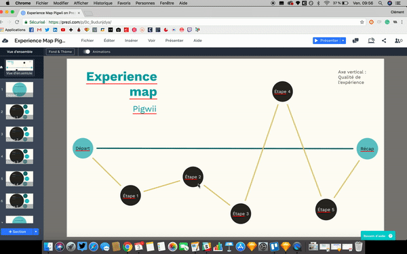Viewport: 407px width, 254px height.
Task: Open the Aide menu in Prezi
Action: pyautogui.click(x=197, y=41)
